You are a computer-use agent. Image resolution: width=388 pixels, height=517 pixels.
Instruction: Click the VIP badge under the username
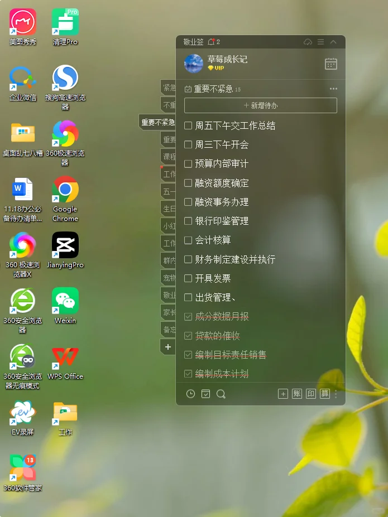(x=216, y=68)
